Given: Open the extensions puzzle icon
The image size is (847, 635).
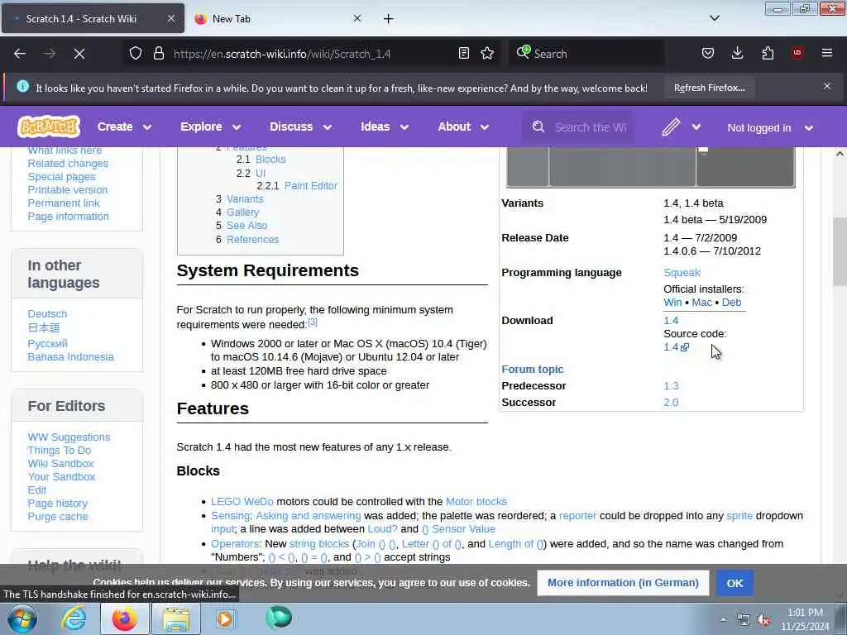Looking at the screenshot, I should tap(768, 54).
